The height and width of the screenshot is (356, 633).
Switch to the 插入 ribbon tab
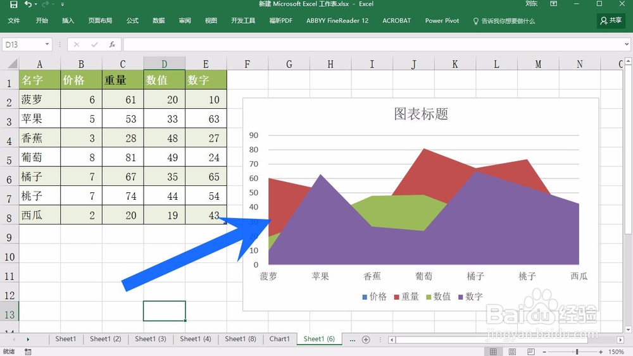click(x=68, y=21)
